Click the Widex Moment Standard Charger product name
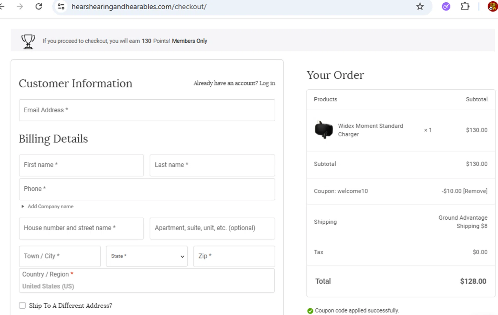This screenshot has height=315, width=498. pyautogui.click(x=371, y=130)
